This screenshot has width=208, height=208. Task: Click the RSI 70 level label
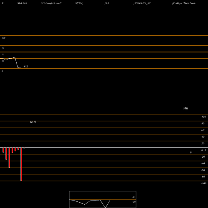[x=3, y=48]
